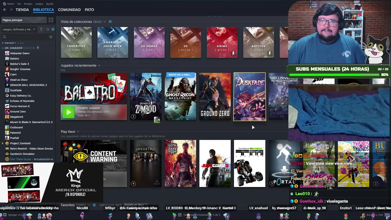Click dynamic collection bolt on ANIME
This screenshot has height=220, width=391.
pyautogui.click(x=233, y=53)
